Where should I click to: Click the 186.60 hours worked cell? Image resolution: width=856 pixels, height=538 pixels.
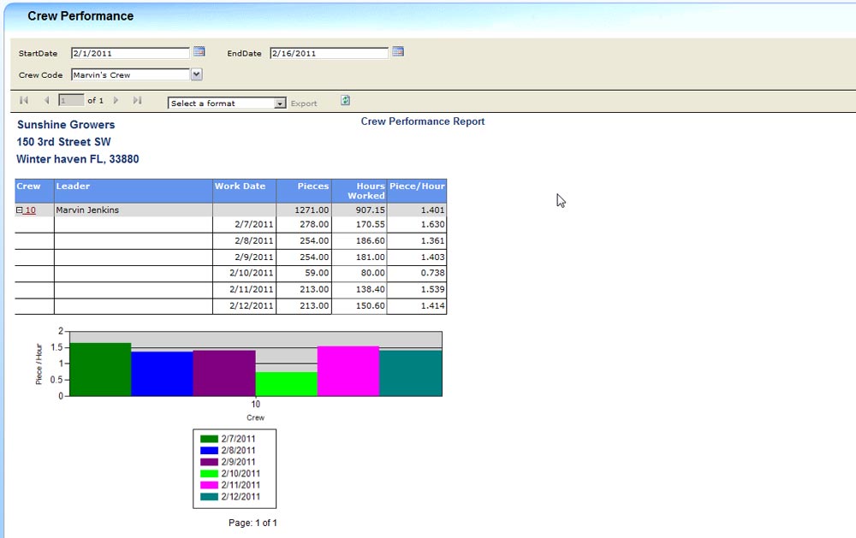point(360,240)
